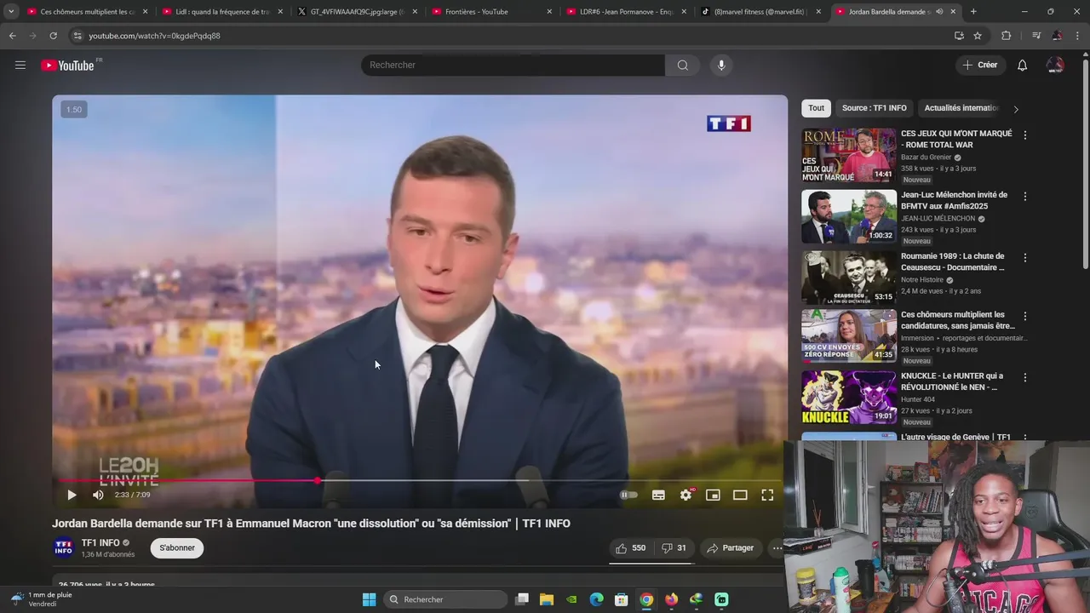Screen dimensions: 1090x613
Task: Open the YouTube guide hamburger menu
Action: point(20,65)
